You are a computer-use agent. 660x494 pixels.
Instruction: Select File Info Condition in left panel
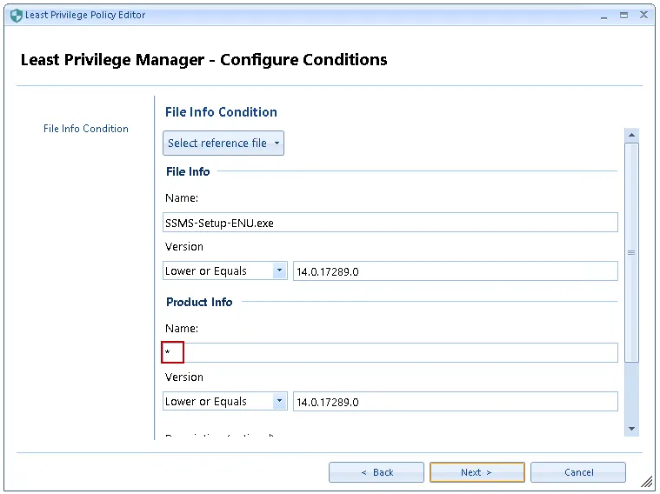click(x=85, y=129)
